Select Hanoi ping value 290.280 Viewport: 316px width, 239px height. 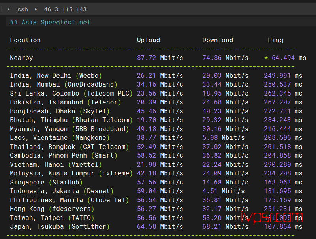[x=277, y=164]
